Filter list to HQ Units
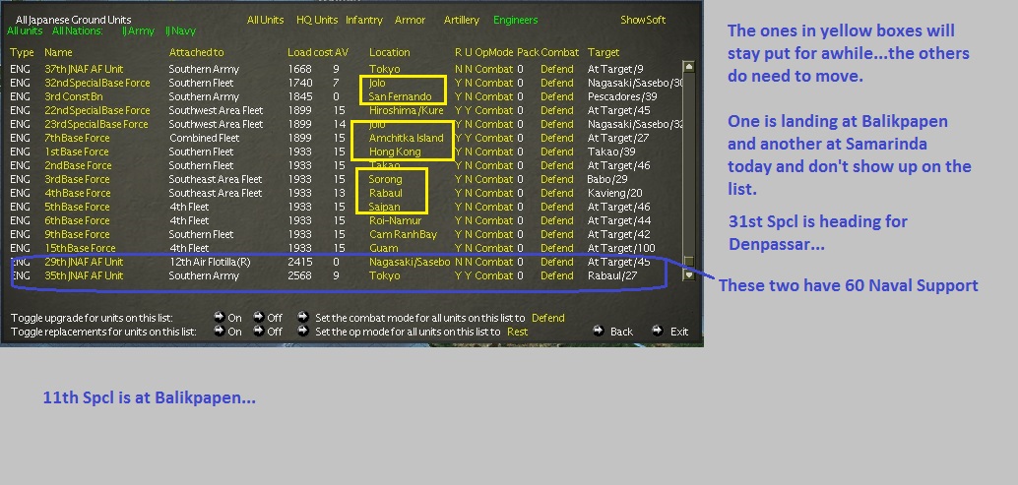Viewport: 1018px width, 485px height. 317,20
